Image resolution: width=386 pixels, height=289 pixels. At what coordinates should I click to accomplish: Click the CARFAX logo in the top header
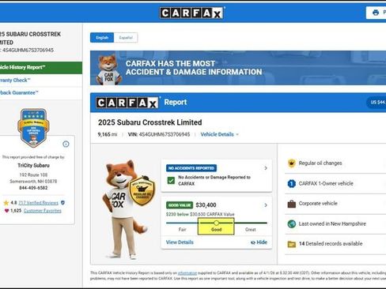click(191, 13)
